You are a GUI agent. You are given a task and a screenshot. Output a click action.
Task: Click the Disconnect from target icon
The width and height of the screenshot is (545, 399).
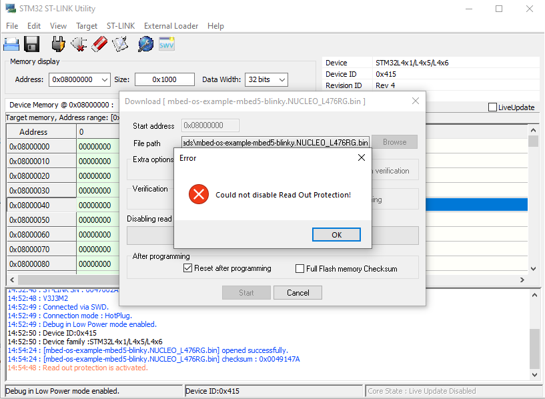[x=79, y=45]
